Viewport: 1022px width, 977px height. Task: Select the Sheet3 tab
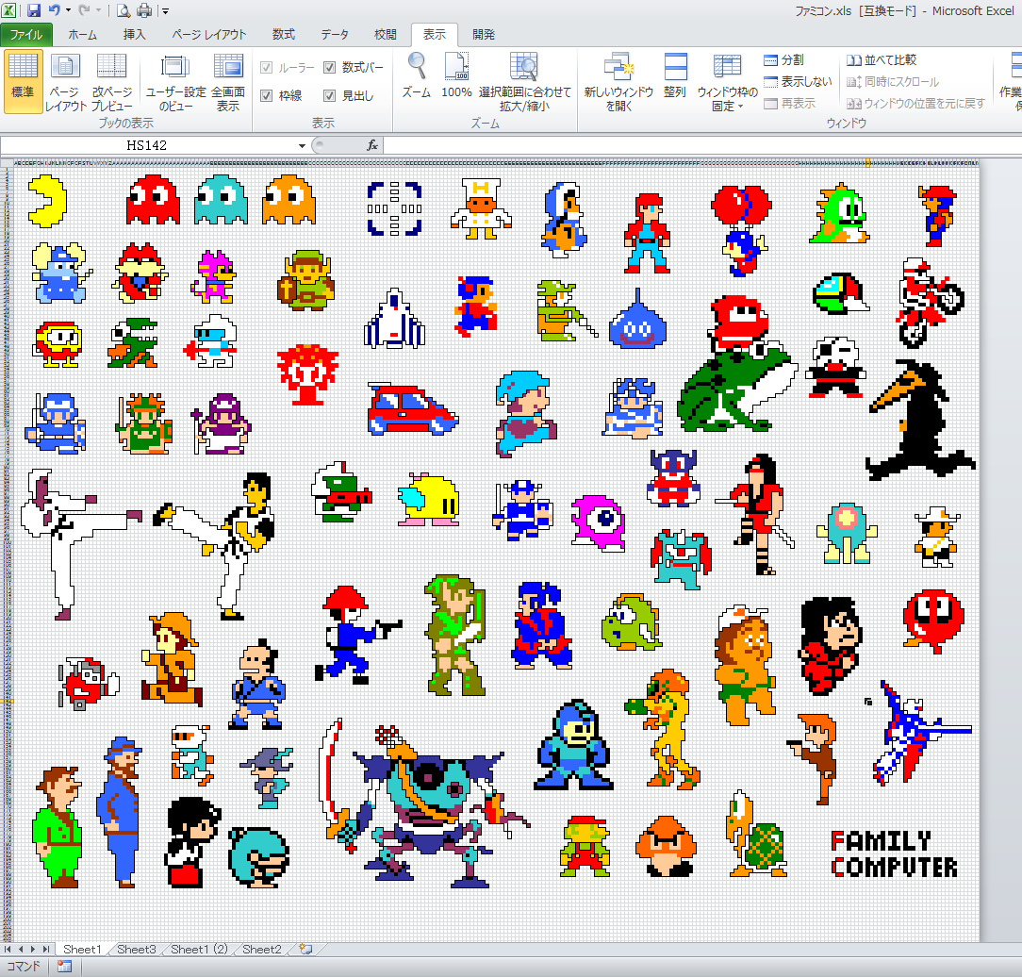click(136, 949)
